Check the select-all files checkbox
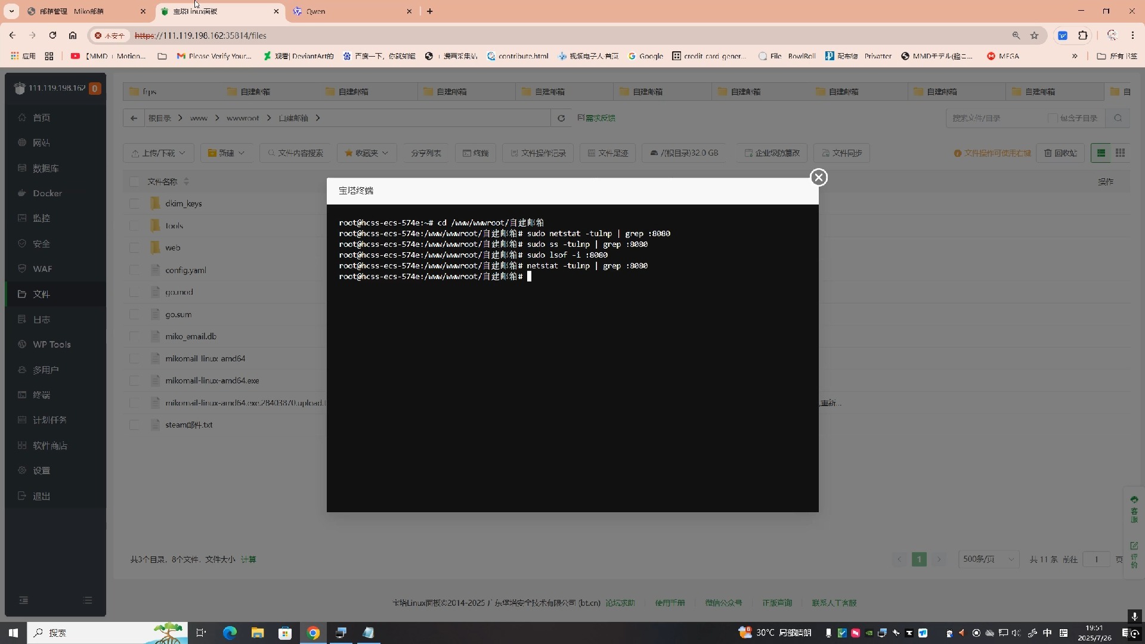Screen dimensions: 1145x644 coord(134,181)
